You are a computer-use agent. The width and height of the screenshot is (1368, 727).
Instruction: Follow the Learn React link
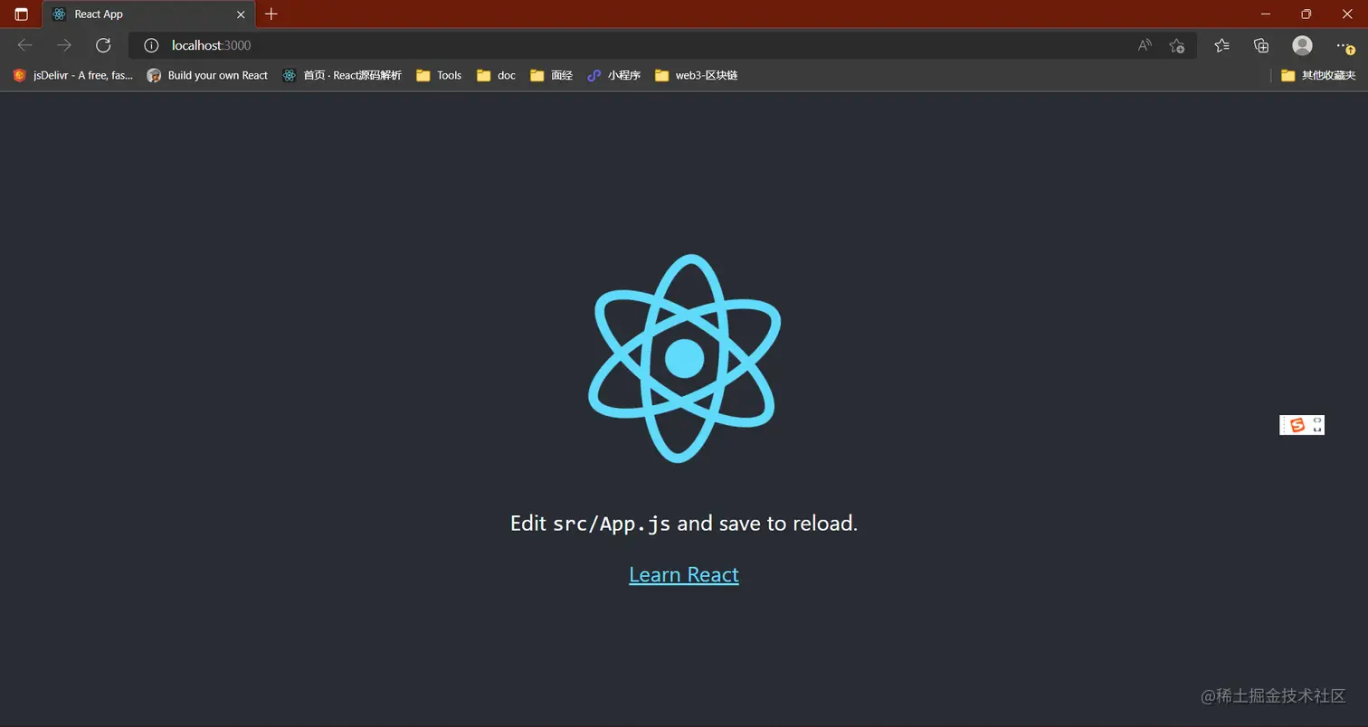(x=684, y=575)
